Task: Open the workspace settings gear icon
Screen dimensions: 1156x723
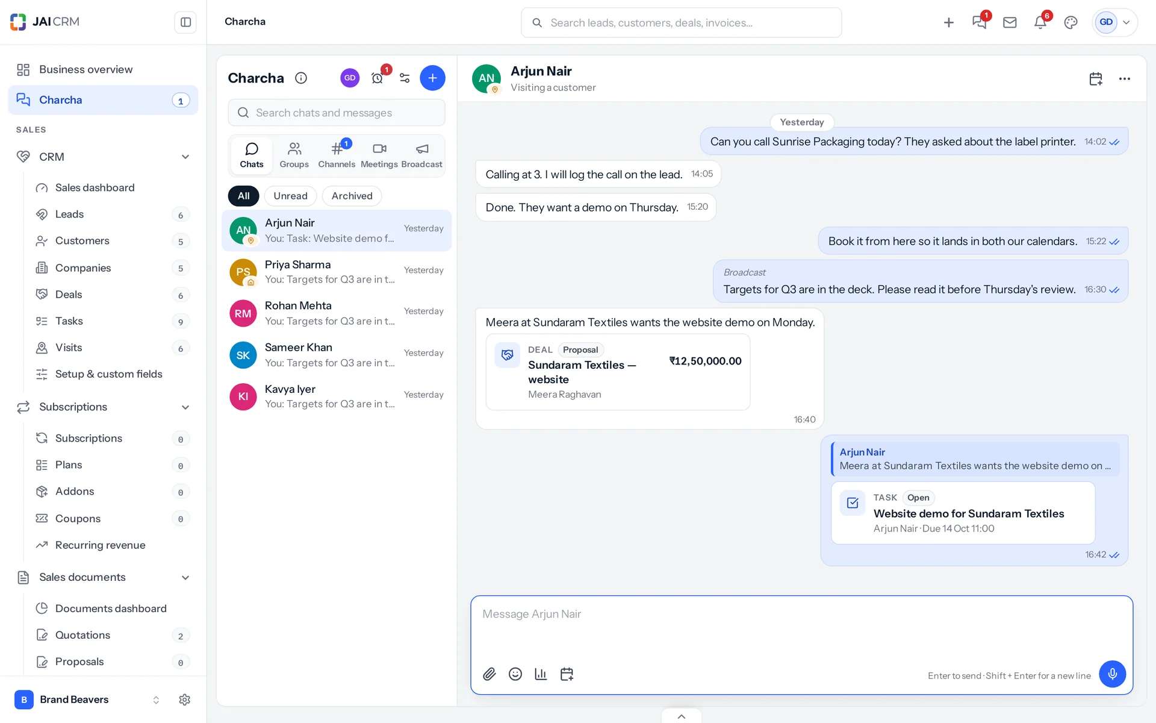Action: (185, 700)
